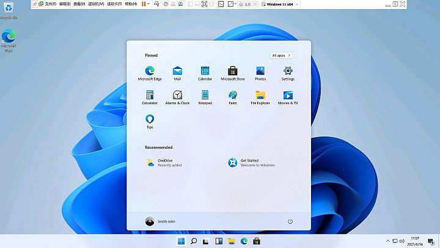The height and width of the screenshot is (248, 440).
Task: Click the volume speaker tray icon
Action: 402,241
